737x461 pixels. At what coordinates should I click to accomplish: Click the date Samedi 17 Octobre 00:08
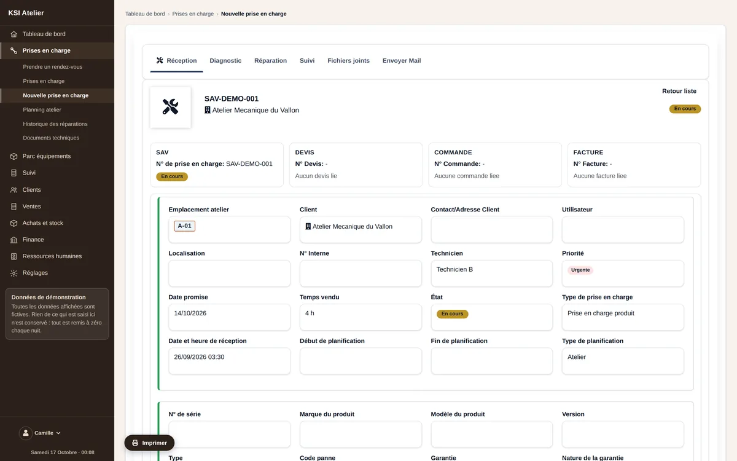[x=63, y=452]
